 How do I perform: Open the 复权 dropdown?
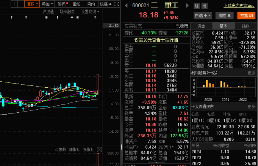click(32, 4)
